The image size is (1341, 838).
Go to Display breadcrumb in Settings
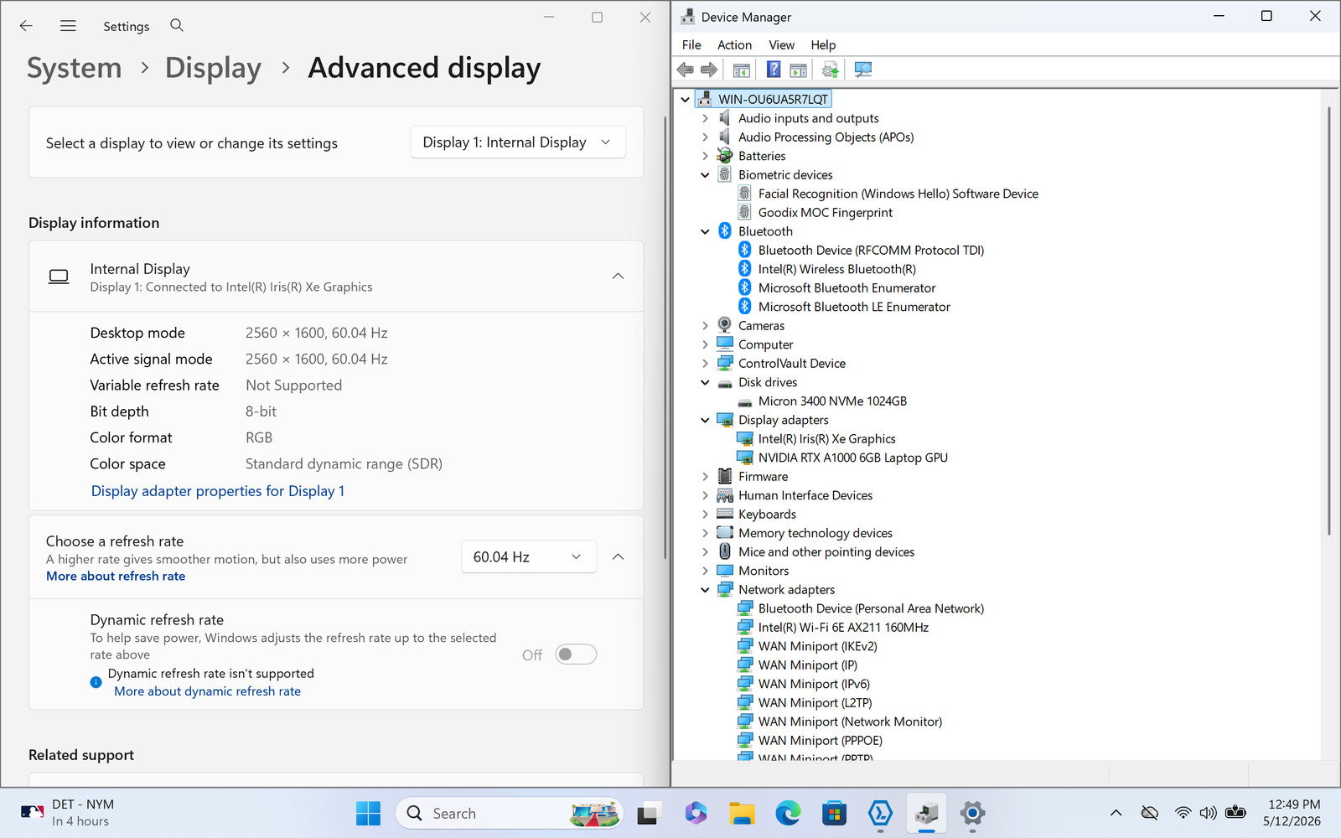(x=213, y=68)
